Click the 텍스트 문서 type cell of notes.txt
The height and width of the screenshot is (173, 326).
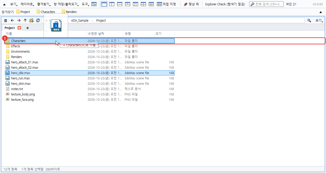(x=133, y=89)
